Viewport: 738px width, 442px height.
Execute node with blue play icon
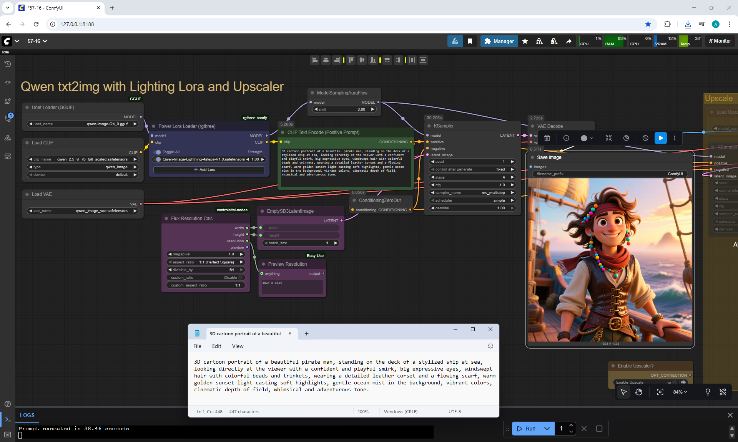[x=660, y=138]
